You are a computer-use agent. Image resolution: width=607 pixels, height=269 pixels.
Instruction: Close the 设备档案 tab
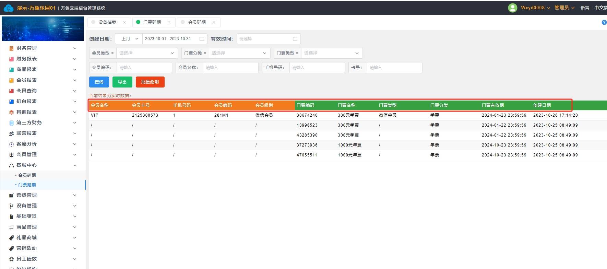point(124,22)
